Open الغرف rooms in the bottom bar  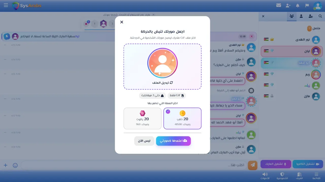tap(299, 176)
